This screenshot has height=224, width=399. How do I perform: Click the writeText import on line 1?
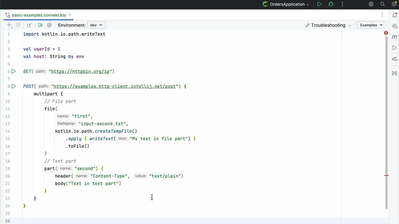95,34
